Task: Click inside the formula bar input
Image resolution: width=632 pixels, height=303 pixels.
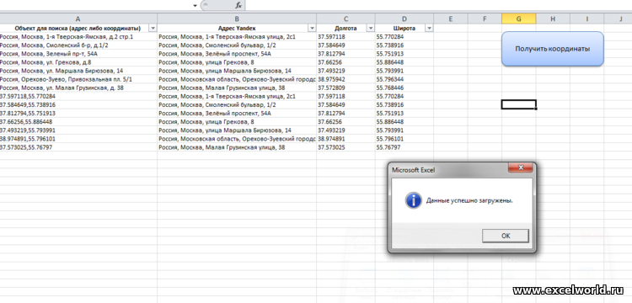Action: click(x=438, y=5)
